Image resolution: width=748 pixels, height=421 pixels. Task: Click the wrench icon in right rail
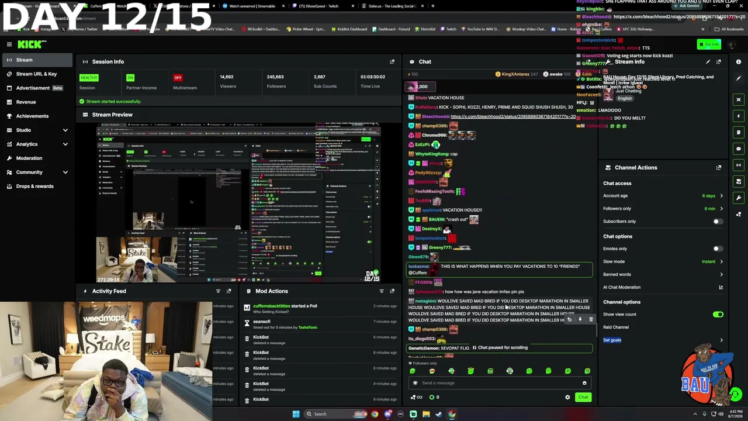point(739,198)
